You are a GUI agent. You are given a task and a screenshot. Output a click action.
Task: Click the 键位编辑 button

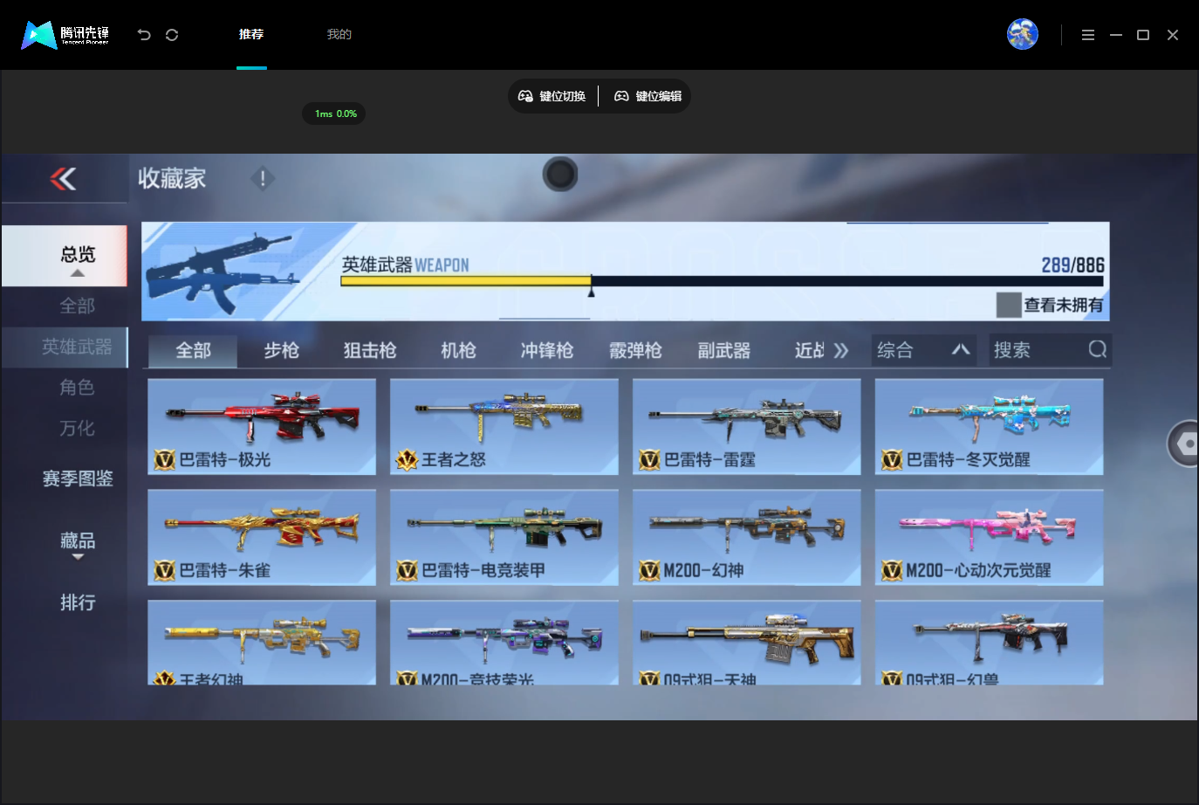[648, 96]
